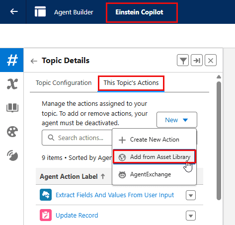
Task: Click the AgentExchange mascot icon
Action: [x=122, y=174]
